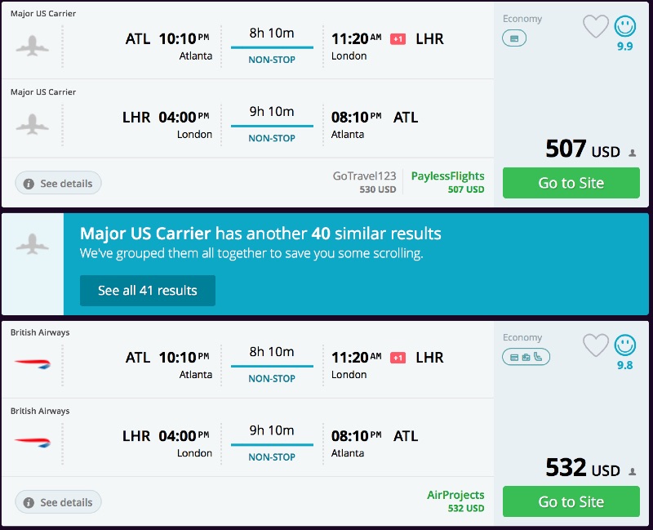Go to Site for the 532 USD flight
Screen dimensions: 653x530
571,501
